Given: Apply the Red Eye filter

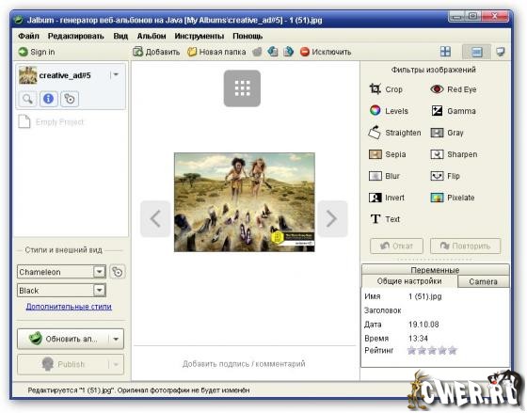Looking at the screenshot, I should point(453,89).
